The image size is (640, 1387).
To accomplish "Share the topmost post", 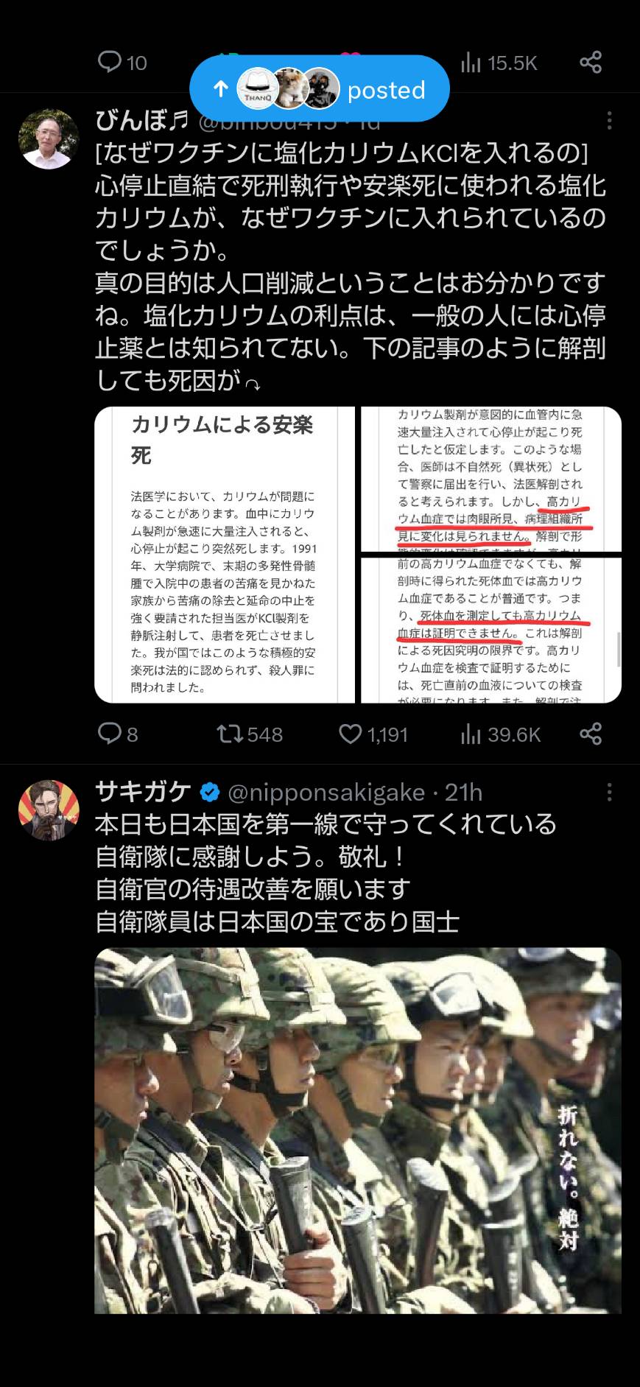I will (591, 63).
